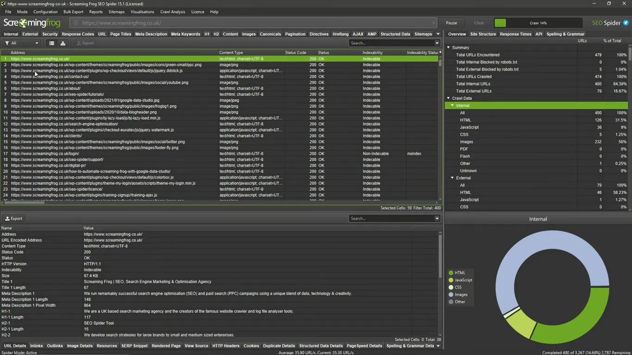
Task: Switch to list view icon
Action: pos(51,43)
